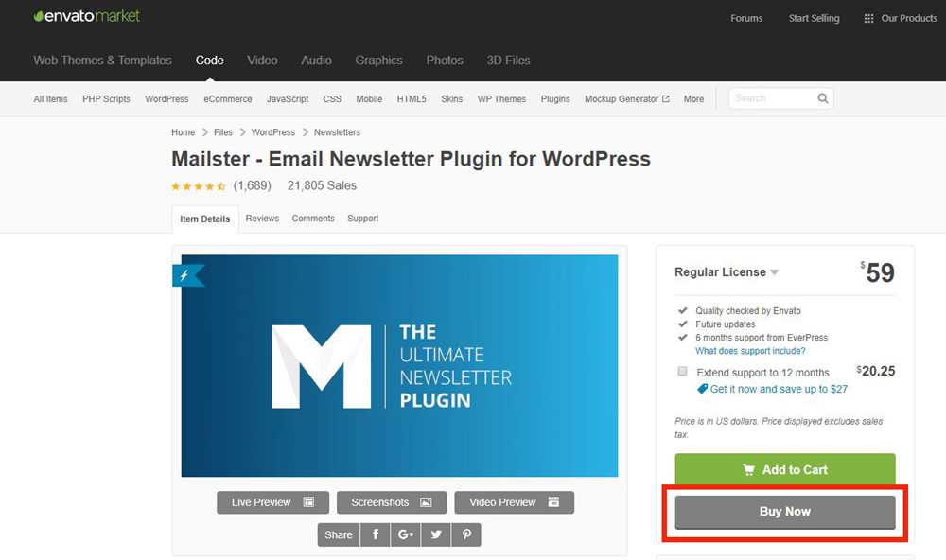The width and height of the screenshot is (946, 560).
Task: Share on Facebook icon
Action: click(x=376, y=534)
